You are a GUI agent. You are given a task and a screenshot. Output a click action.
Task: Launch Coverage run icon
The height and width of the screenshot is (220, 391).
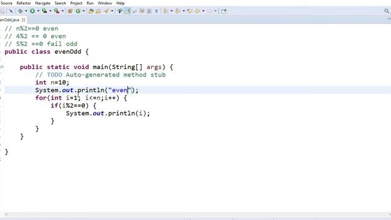click(x=45, y=11)
